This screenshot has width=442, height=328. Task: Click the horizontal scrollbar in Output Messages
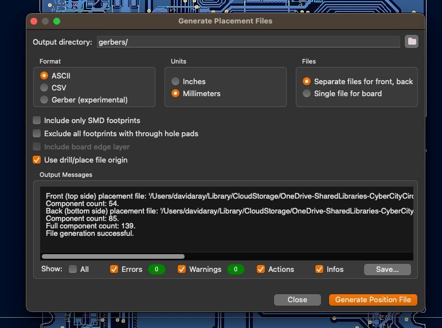click(x=113, y=256)
